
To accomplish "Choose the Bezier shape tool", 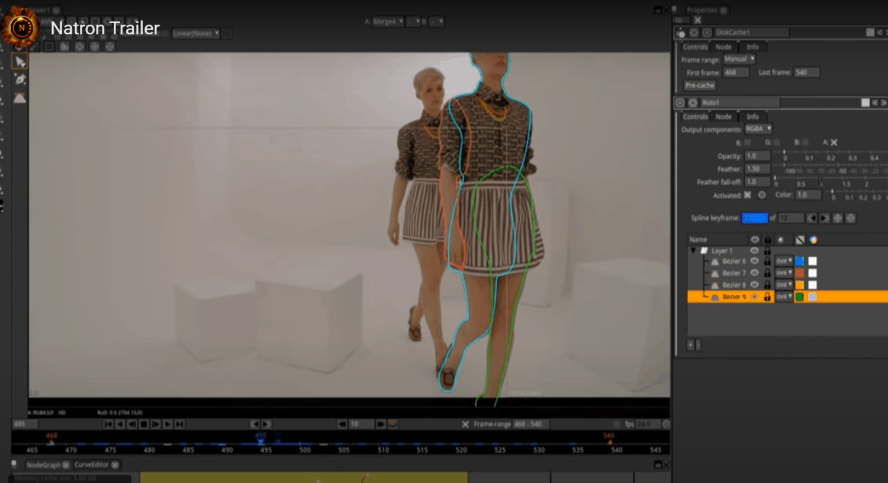I will point(20,98).
